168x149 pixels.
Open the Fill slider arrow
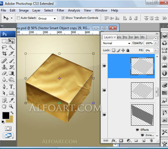tap(156, 50)
